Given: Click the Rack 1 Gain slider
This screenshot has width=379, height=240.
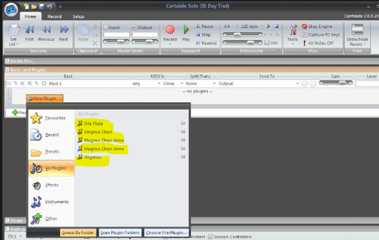Looking at the screenshot, I should pyautogui.click(x=336, y=83).
